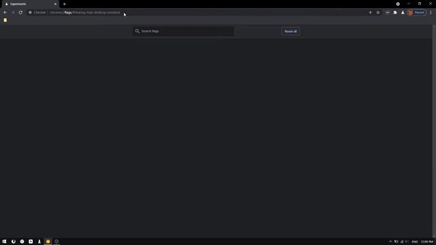Open the Windows Start menu
The image size is (436, 245).
4,242
